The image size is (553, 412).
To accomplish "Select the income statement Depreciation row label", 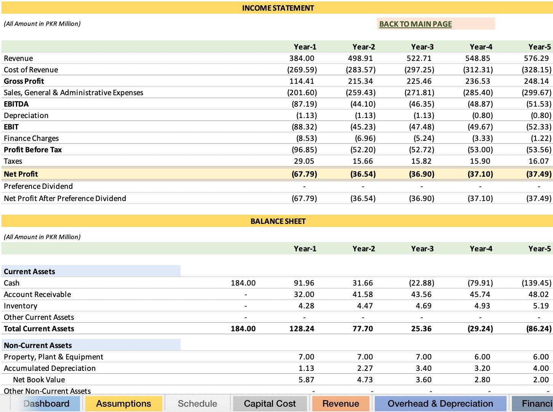I will point(26,115).
